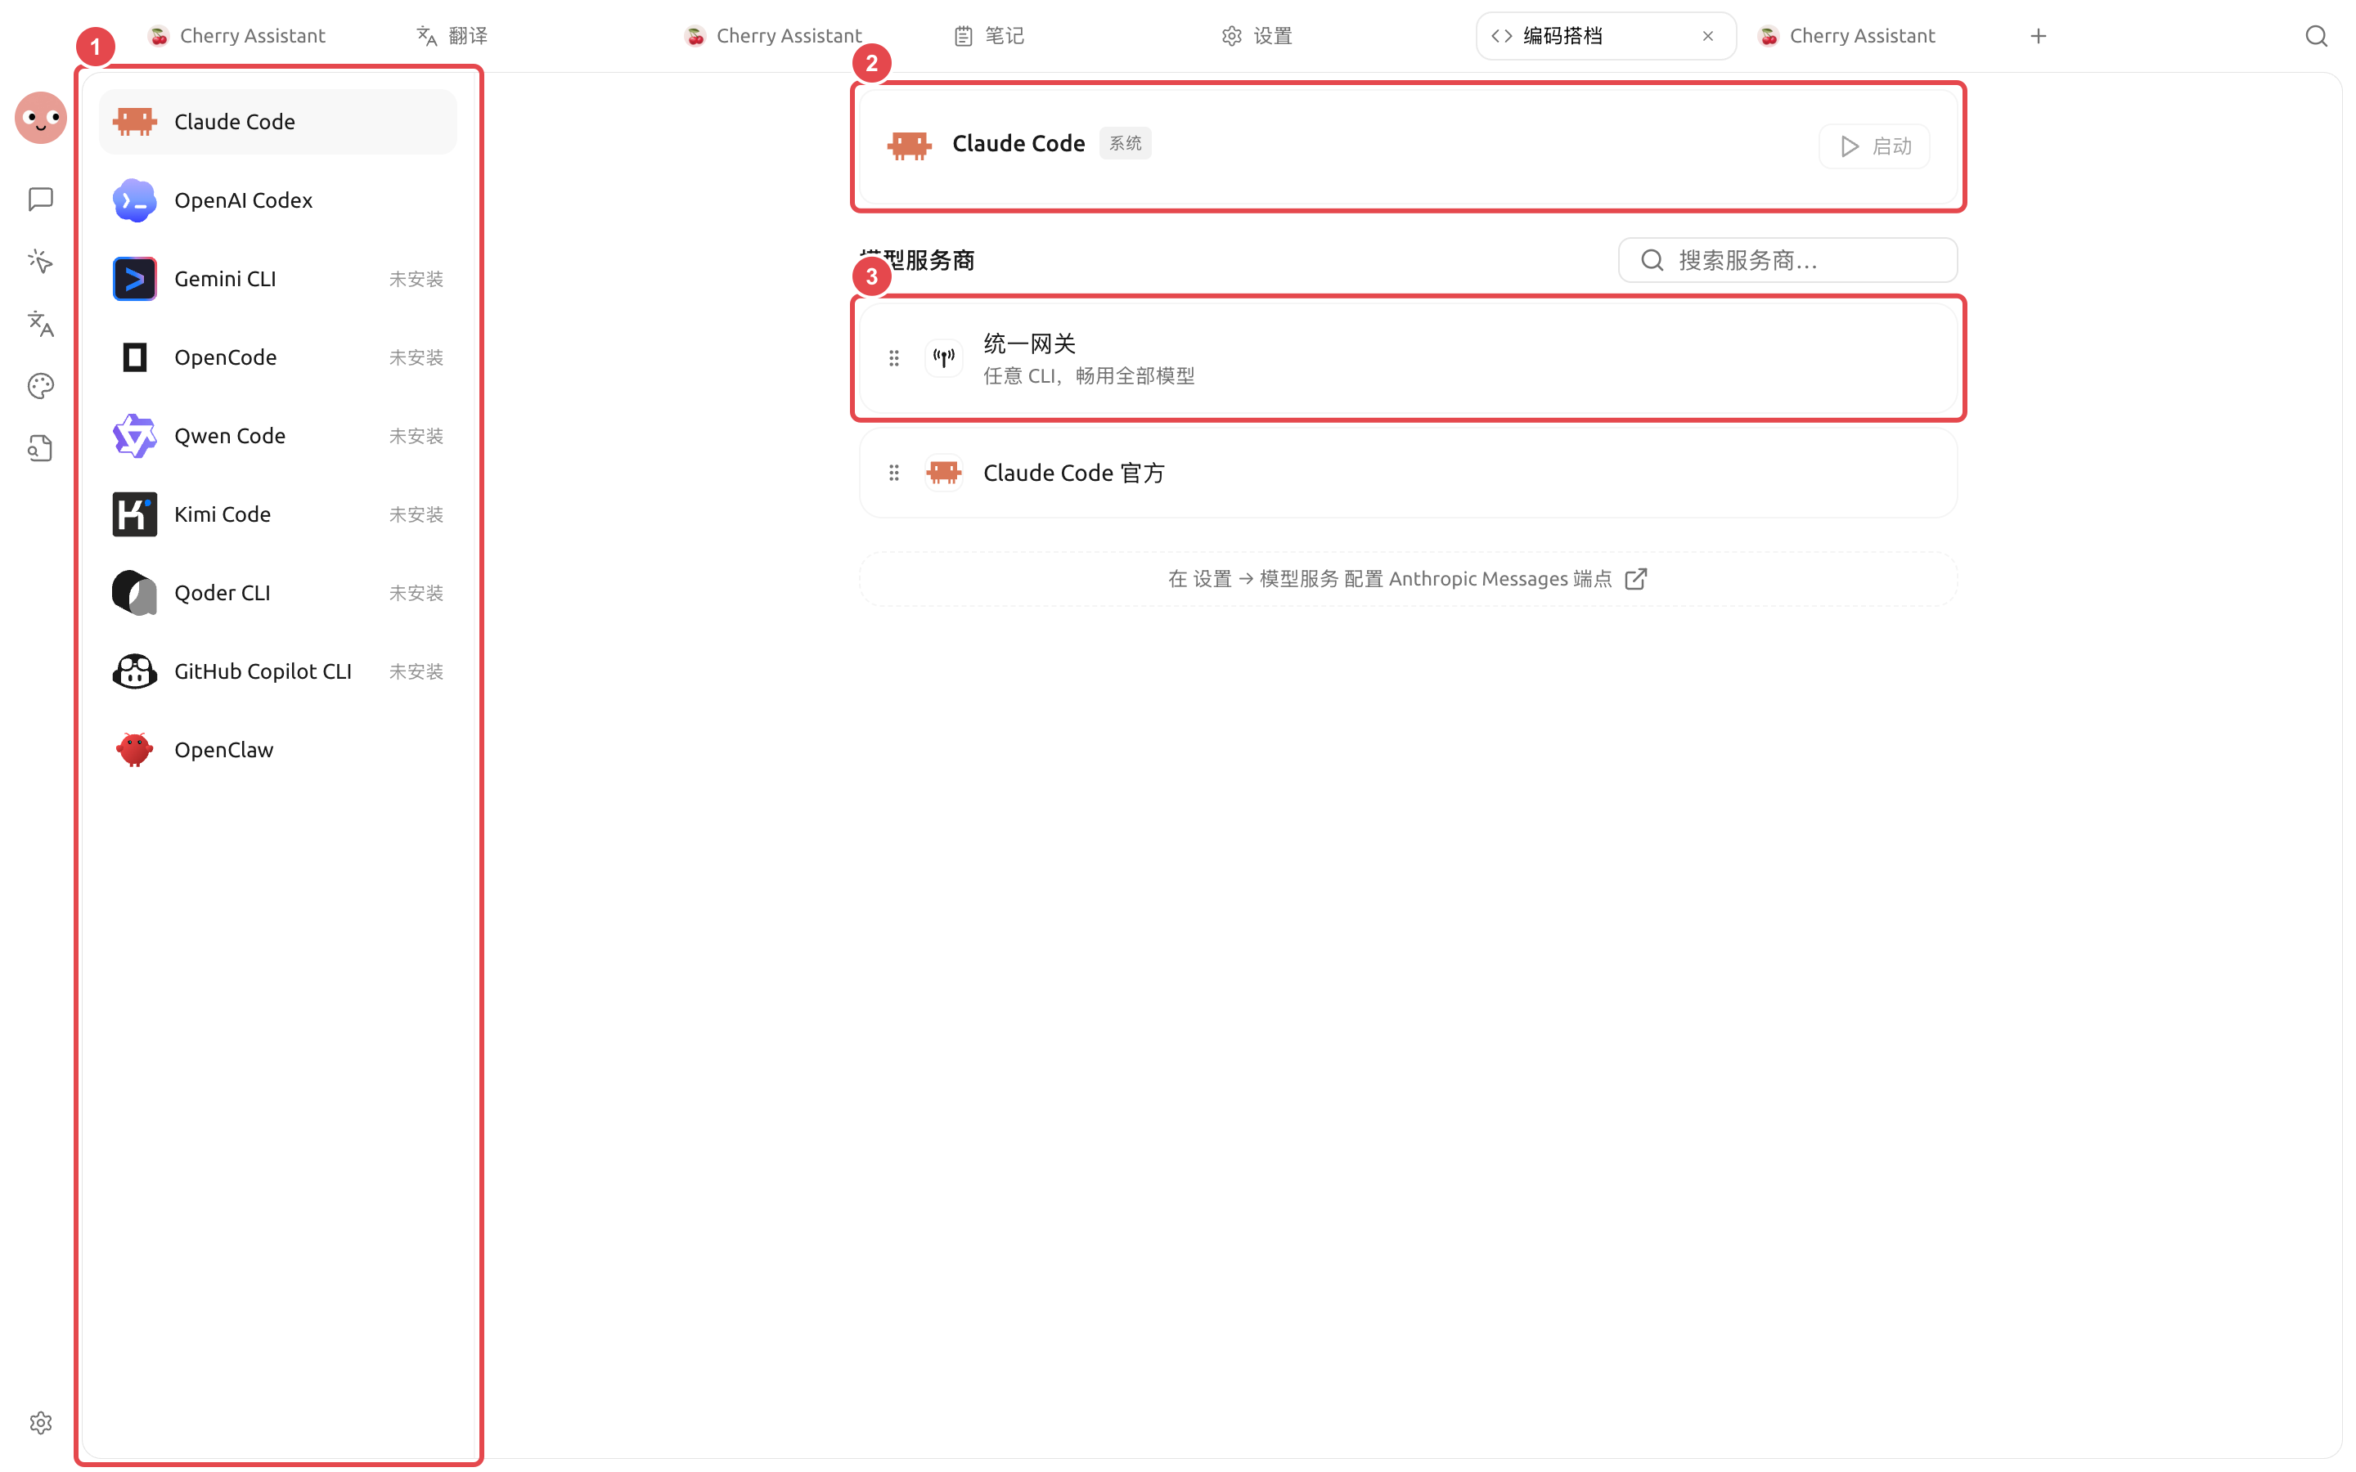Select GitHub Copilot CLI in the list
This screenshot has width=2356, height=1472.
[277, 671]
